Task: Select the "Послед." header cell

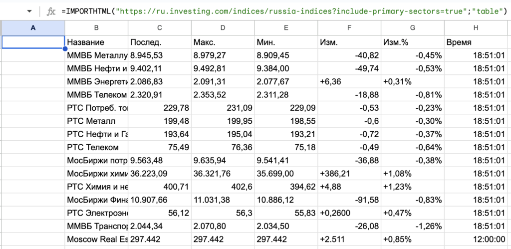Action: click(x=159, y=42)
